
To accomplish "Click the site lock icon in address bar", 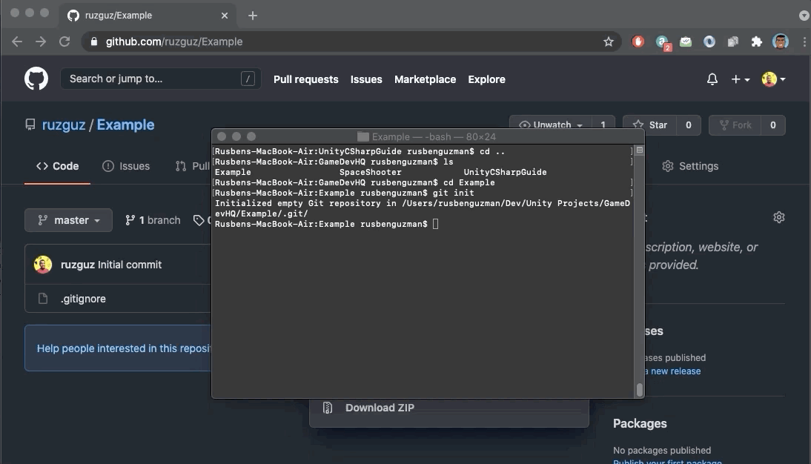I will pos(93,42).
